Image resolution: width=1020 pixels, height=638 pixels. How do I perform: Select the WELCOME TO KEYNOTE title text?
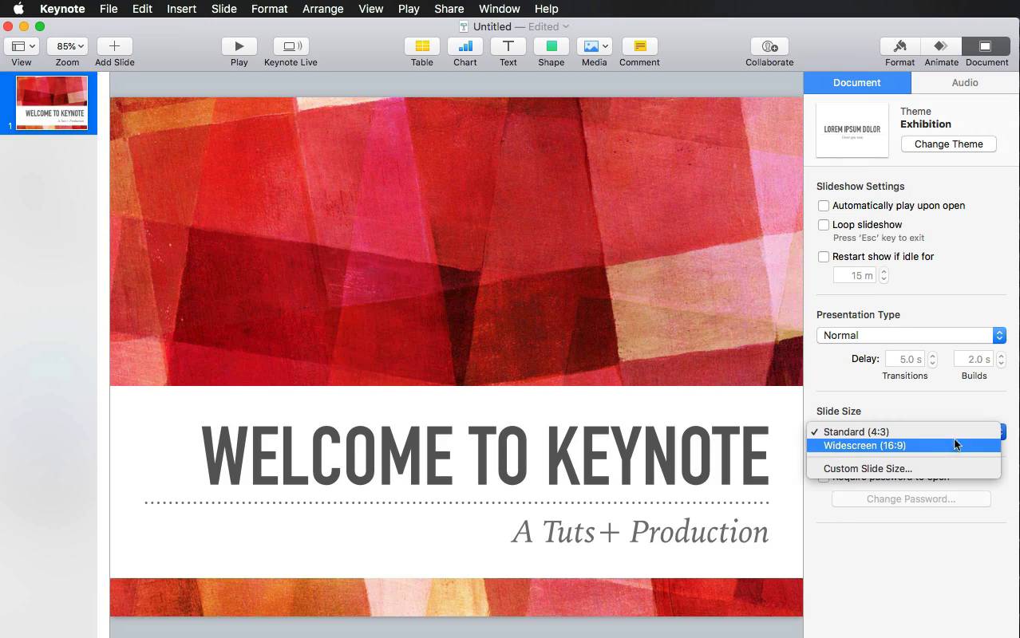pos(485,455)
